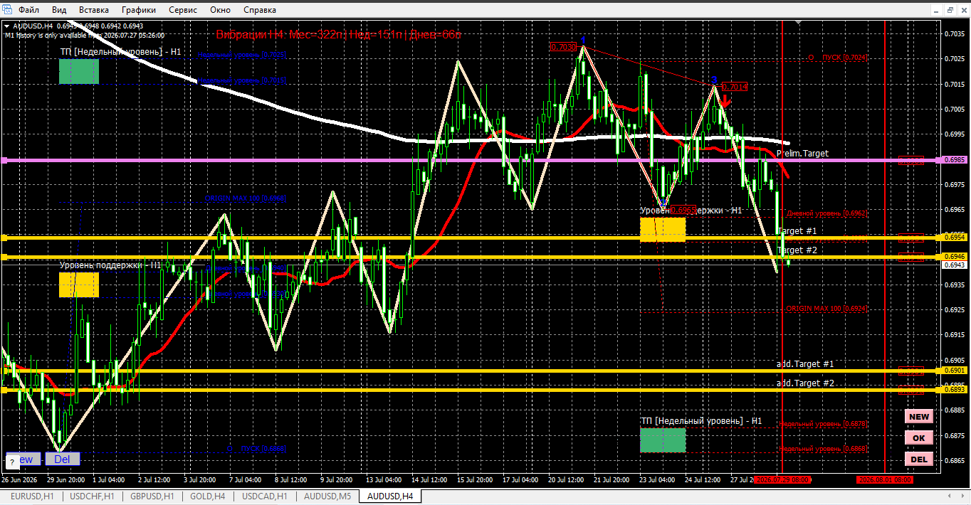This screenshot has height=505, width=971.
Task: Click the 0.7030 price tag at peak
Action: pyautogui.click(x=562, y=46)
